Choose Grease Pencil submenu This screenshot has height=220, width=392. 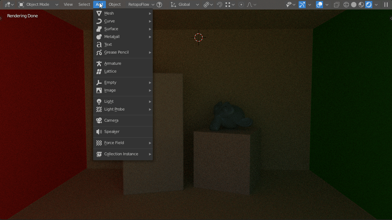pyautogui.click(x=123, y=52)
